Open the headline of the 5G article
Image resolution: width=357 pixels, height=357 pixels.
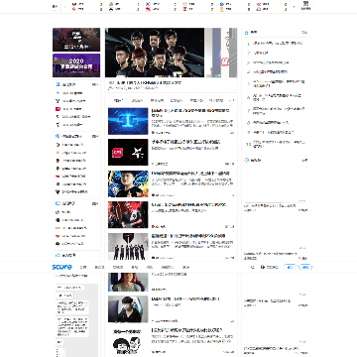coord(190,113)
